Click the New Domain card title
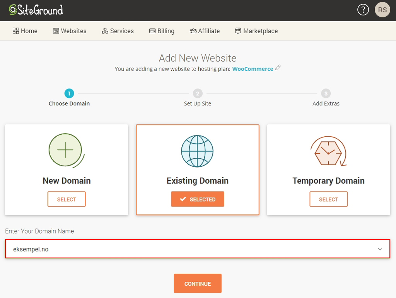The width and height of the screenshot is (396, 298). [67, 181]
